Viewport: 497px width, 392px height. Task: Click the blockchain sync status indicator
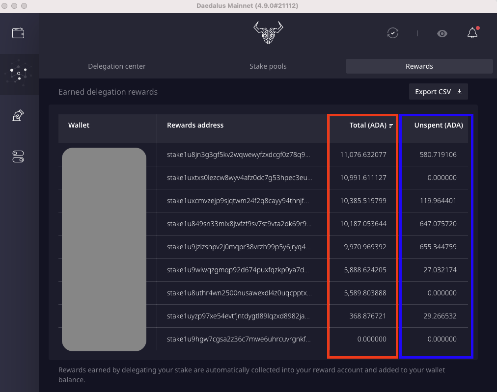coord(392,33)
